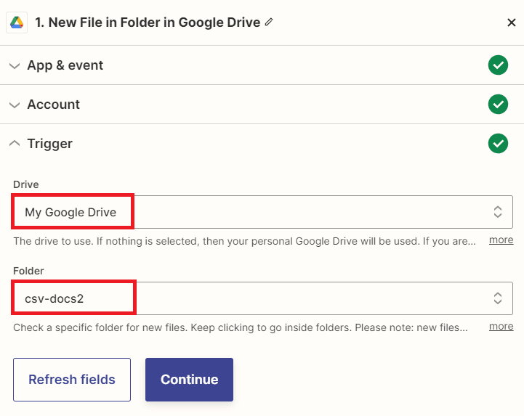The image size is (524, 416).
Task: Click the Google Drive logo icon
Action: point(17,23)
